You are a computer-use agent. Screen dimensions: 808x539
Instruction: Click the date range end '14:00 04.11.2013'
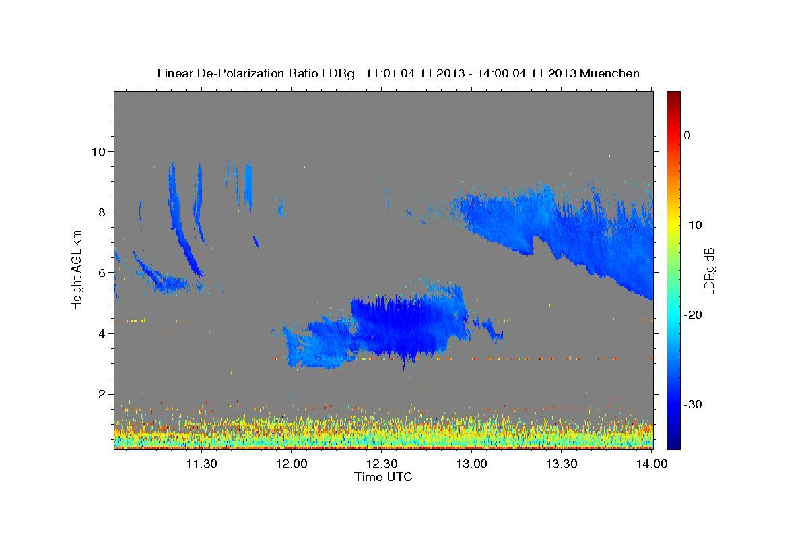(527, 73)
